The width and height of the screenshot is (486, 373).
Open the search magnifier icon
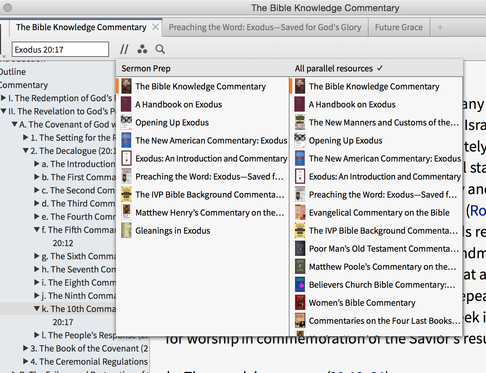coord(160,49)
